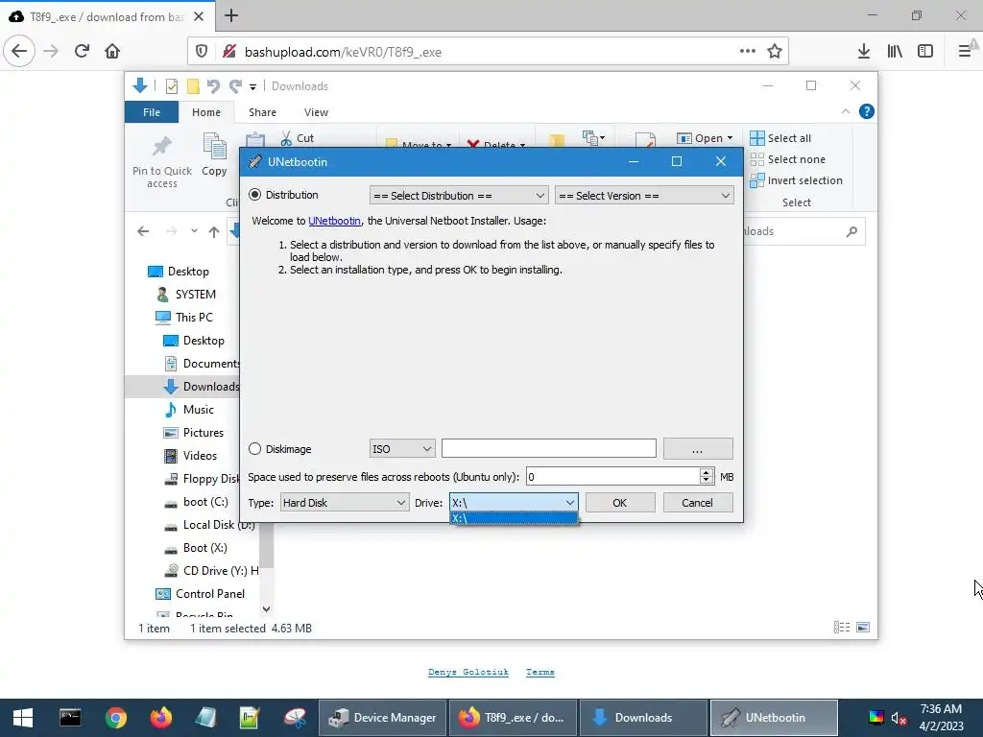Image resolution: width=983 pixels, height=737 pixels.
Task: Switch to the Share ribbon tab
Action: click(262, 112)
